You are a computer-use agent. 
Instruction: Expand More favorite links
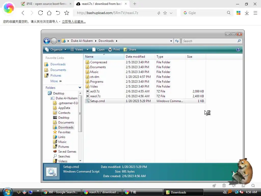coord(56,81)
